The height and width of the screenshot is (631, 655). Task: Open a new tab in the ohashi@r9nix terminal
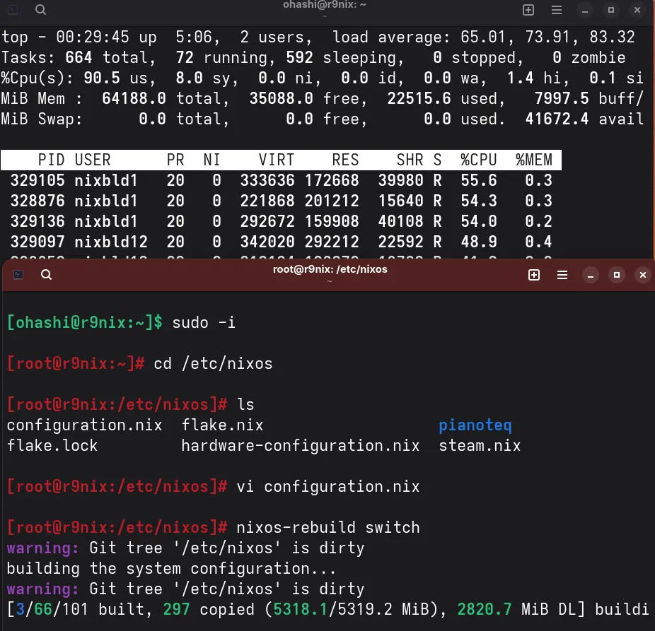528,10
